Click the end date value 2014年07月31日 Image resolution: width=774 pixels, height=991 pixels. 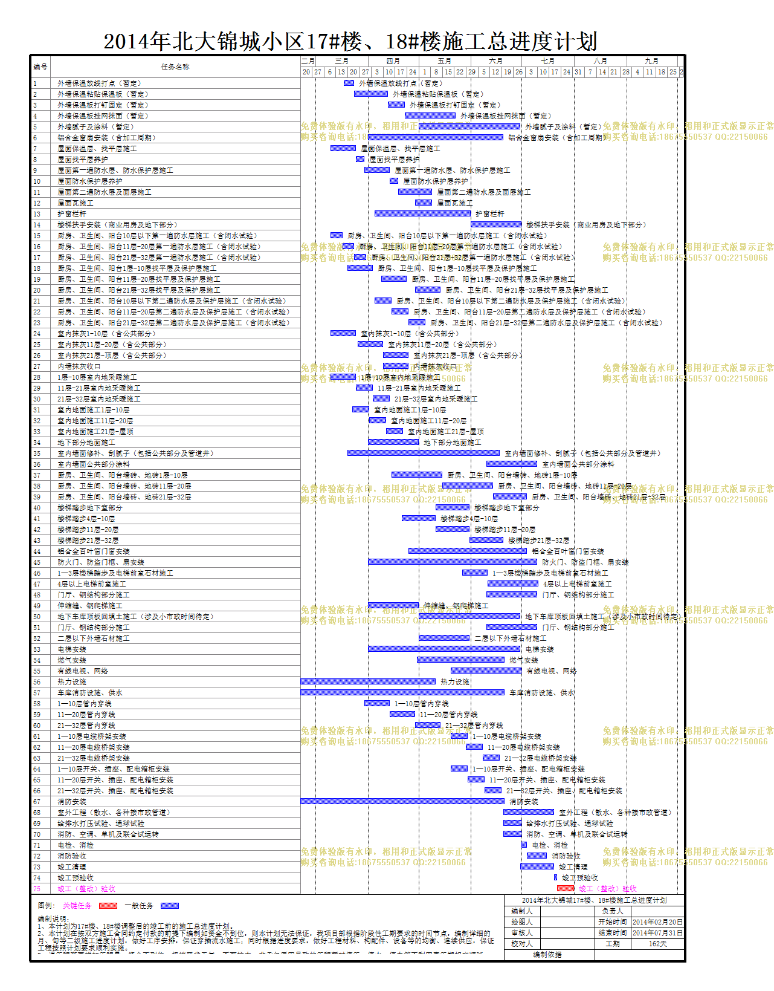coord(657,933)
